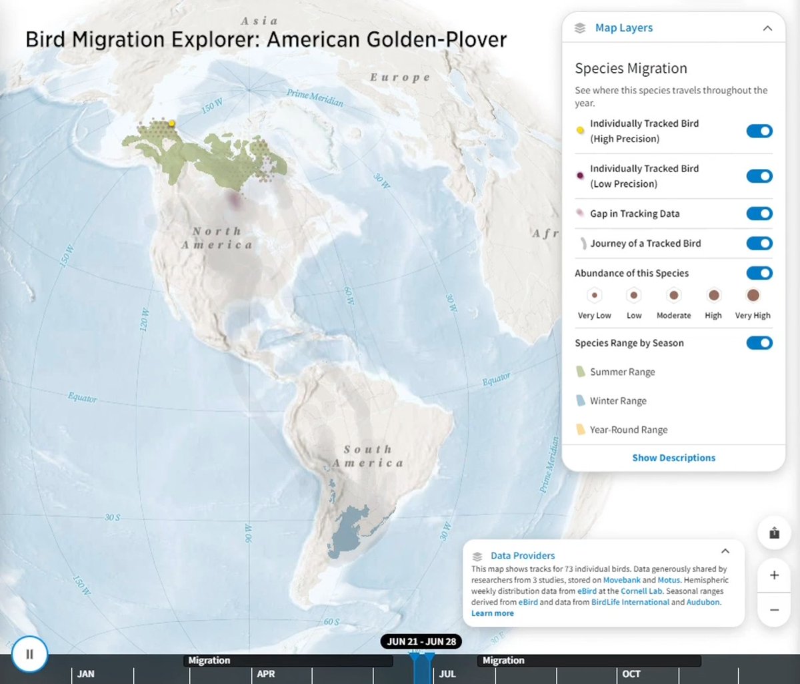Screen dimensions: 800x684
Task: Click the Species Migration heading
Action: point(631,68)
